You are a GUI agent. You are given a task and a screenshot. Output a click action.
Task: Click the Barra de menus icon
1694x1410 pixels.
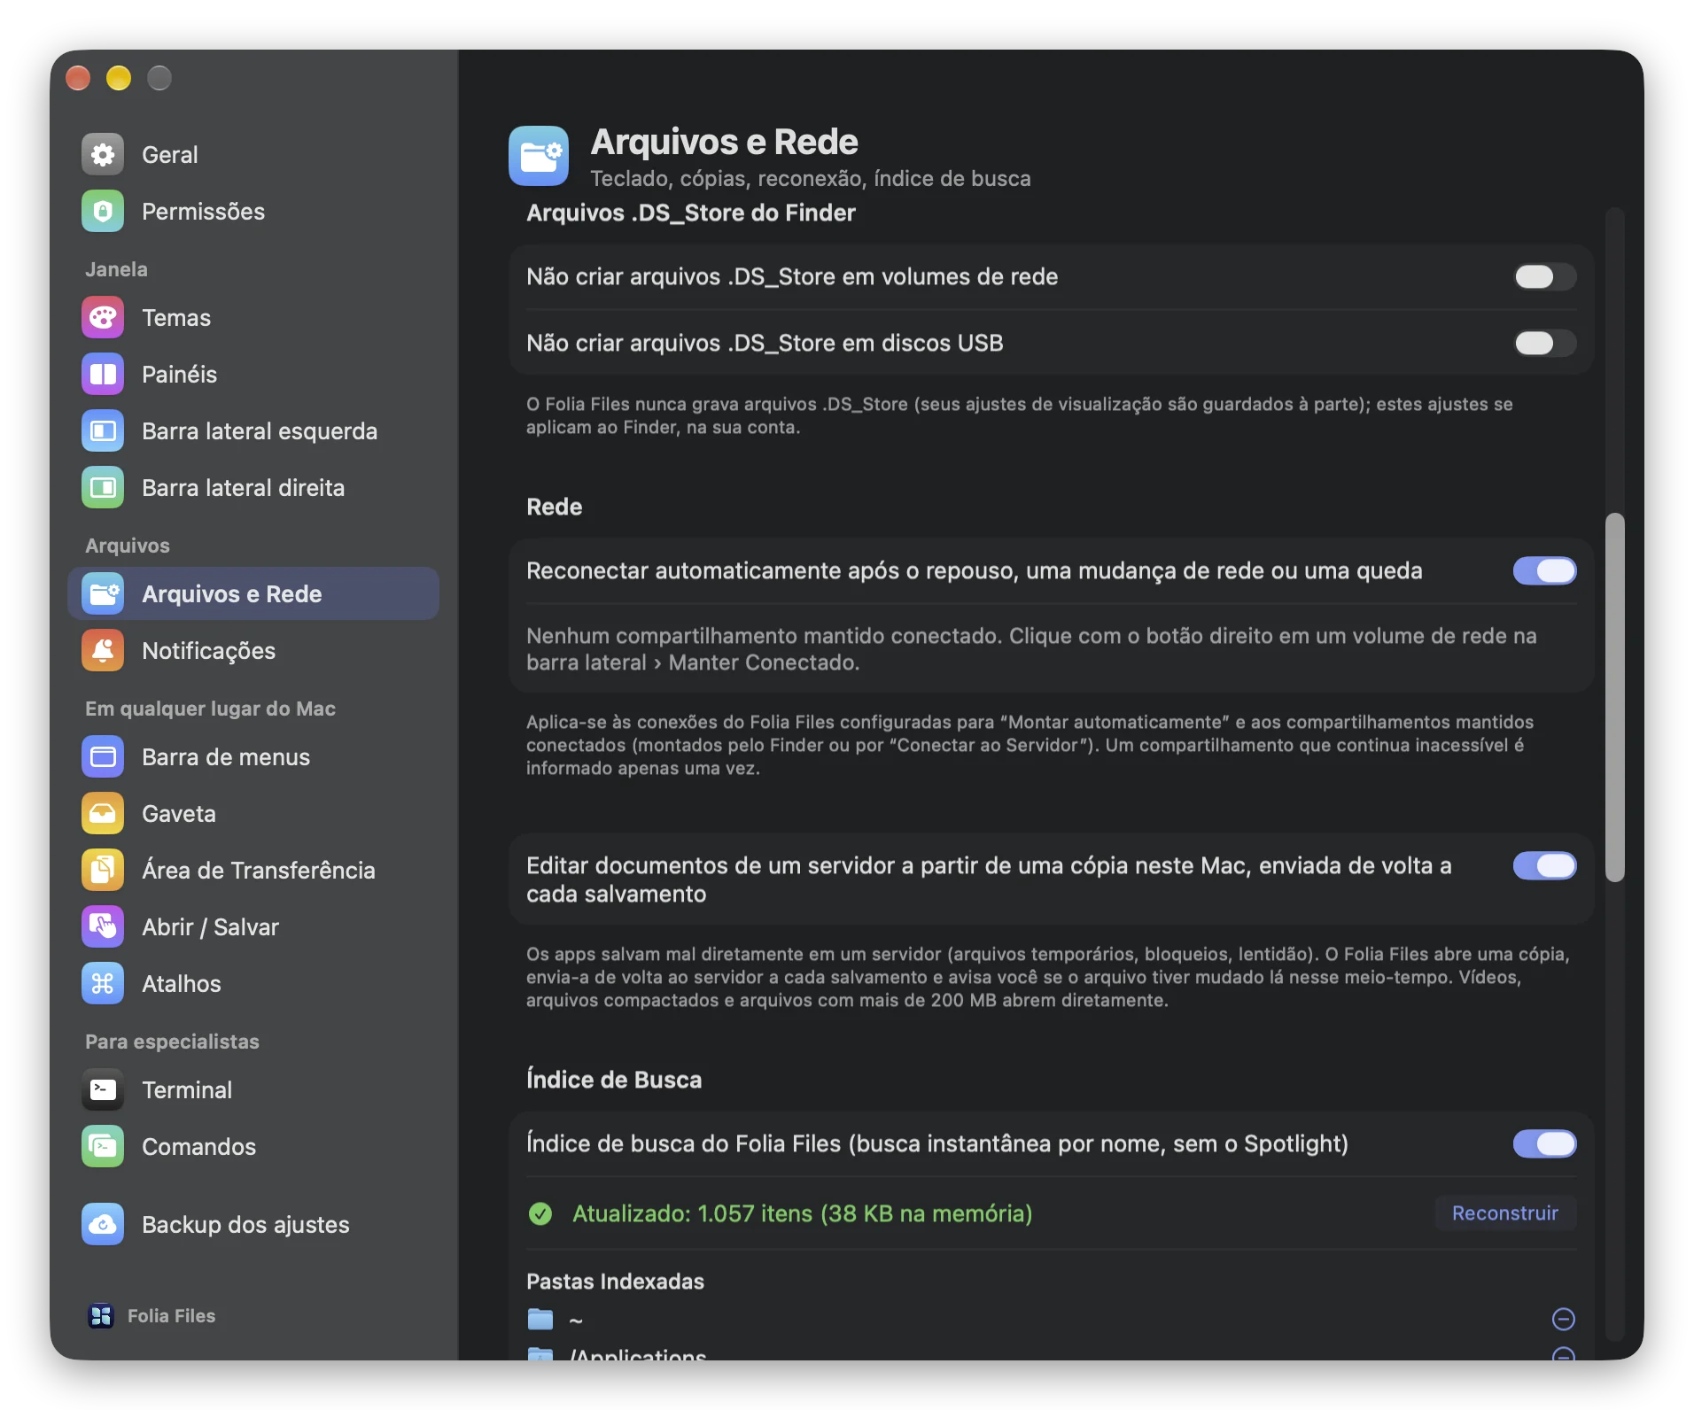tap(103, 757)
